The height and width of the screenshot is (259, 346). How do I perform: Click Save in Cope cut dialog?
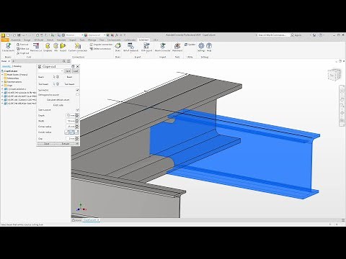pos(68,71)
